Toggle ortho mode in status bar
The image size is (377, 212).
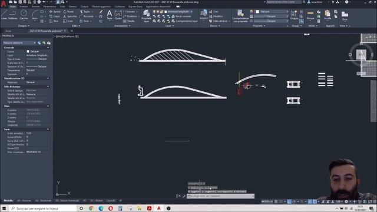[x=289, y=201]
